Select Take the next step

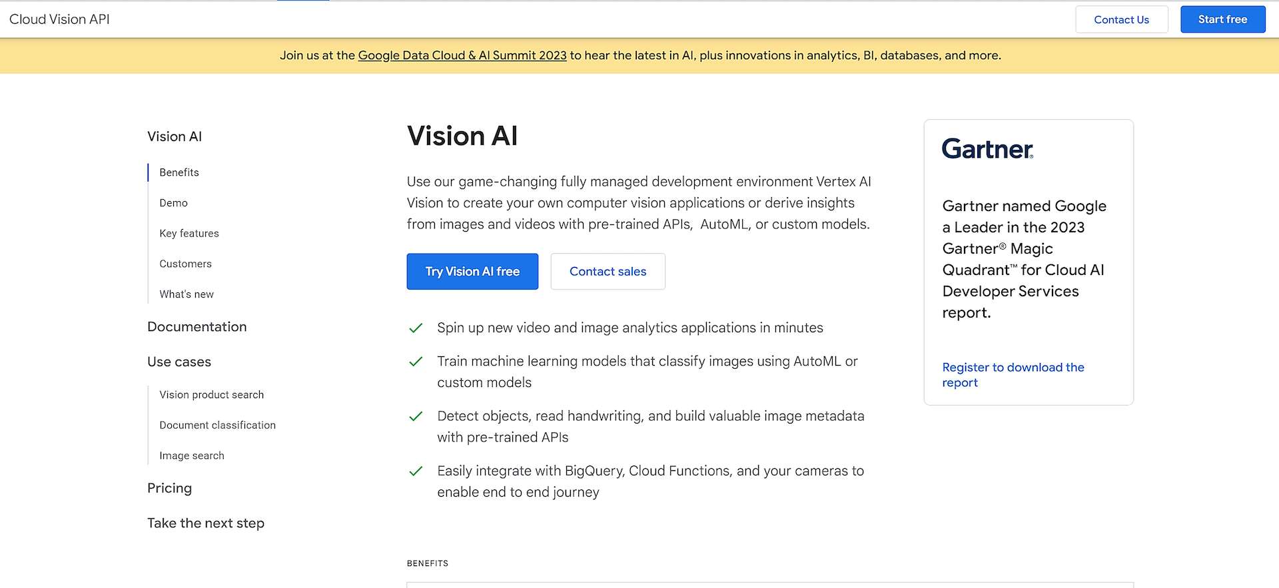[x=206, y=523]
